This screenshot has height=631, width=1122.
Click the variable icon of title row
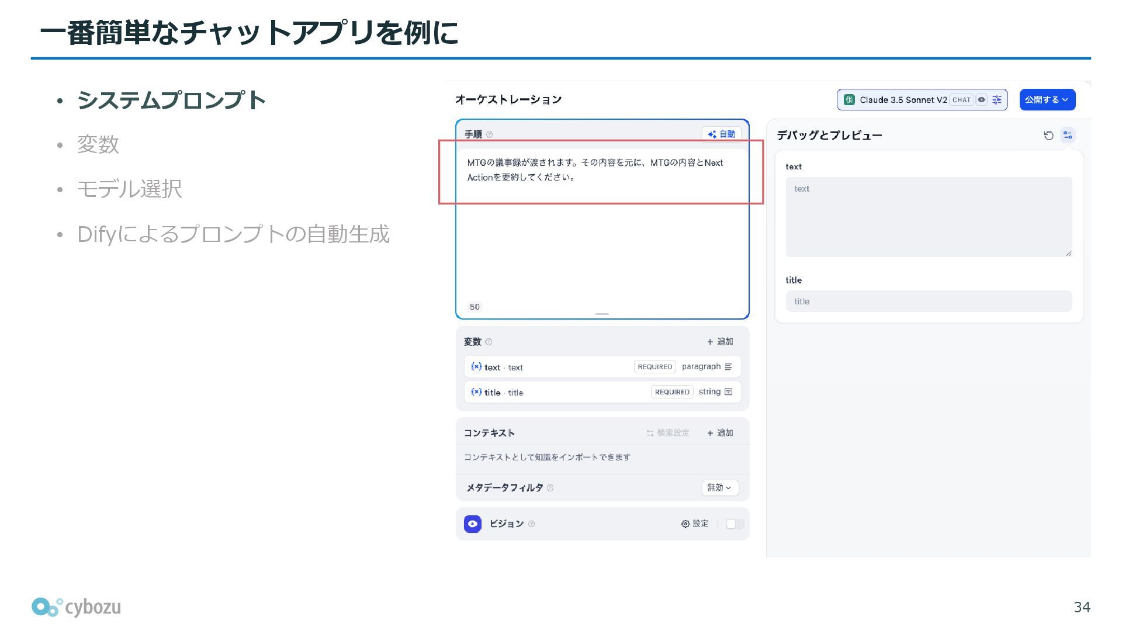[x=476, y=391]
